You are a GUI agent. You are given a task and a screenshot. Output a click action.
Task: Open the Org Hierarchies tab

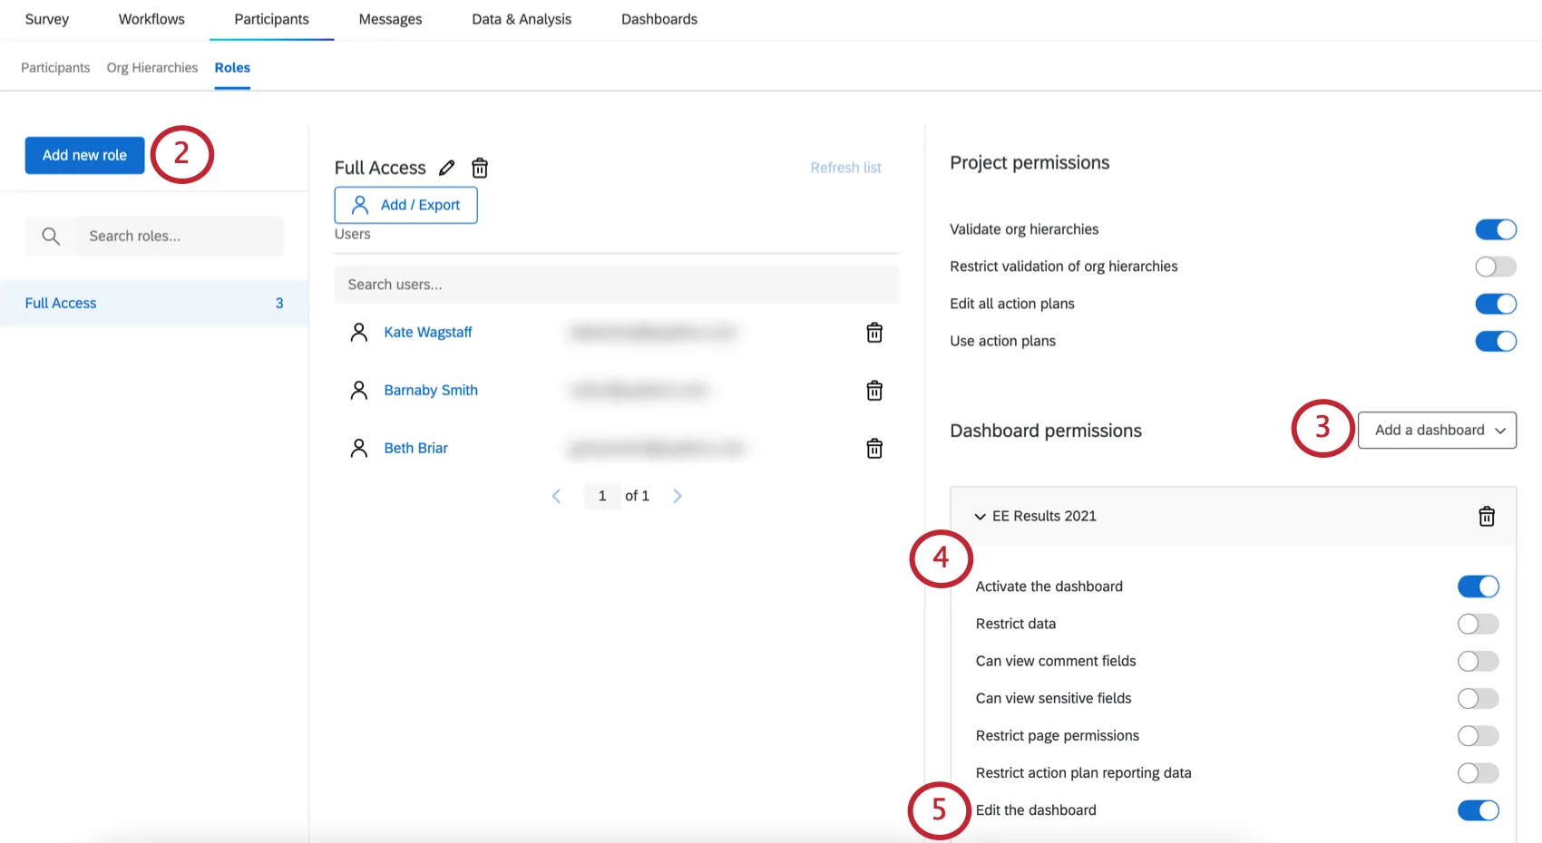coord(151,67)
